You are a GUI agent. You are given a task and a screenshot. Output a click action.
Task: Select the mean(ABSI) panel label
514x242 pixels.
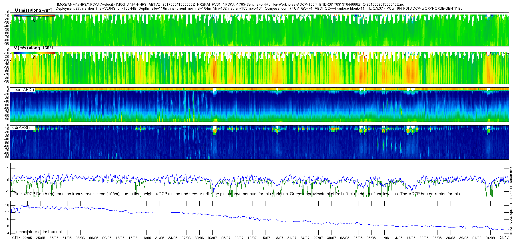pos(23,90)
